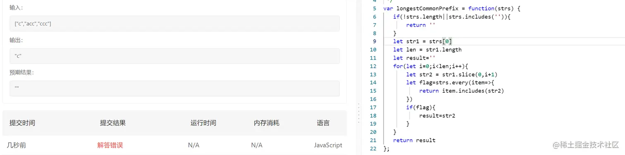The height and width of the screenshot is (155, 625).
Task: Click the for loop statement on line 12
Action: [430, 66]
